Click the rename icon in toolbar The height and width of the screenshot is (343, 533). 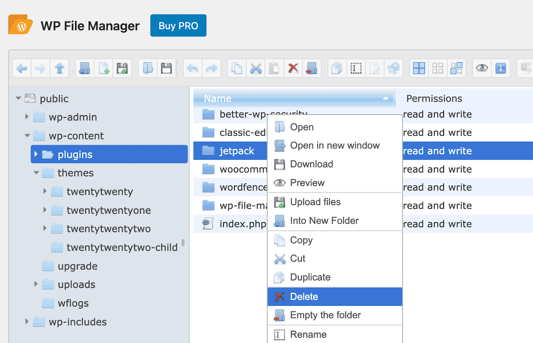[356, 68]
